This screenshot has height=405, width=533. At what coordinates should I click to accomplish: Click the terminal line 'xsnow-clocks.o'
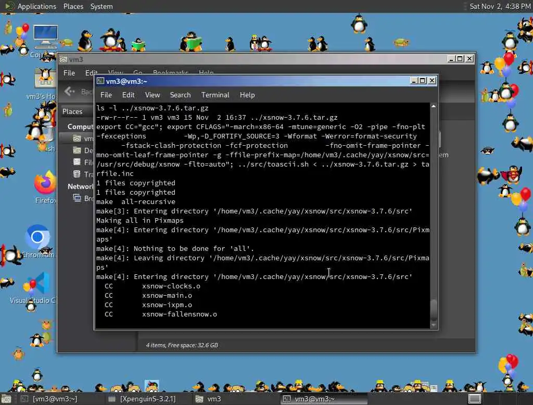[171, 286]
